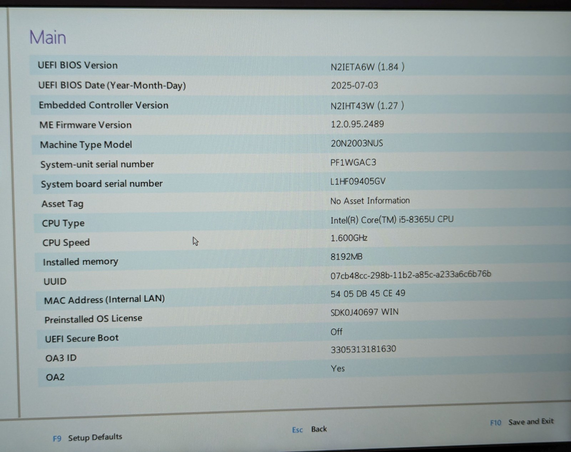Select the OA2 label
This screenshot has width=571, height=452.
coord(55,377)
